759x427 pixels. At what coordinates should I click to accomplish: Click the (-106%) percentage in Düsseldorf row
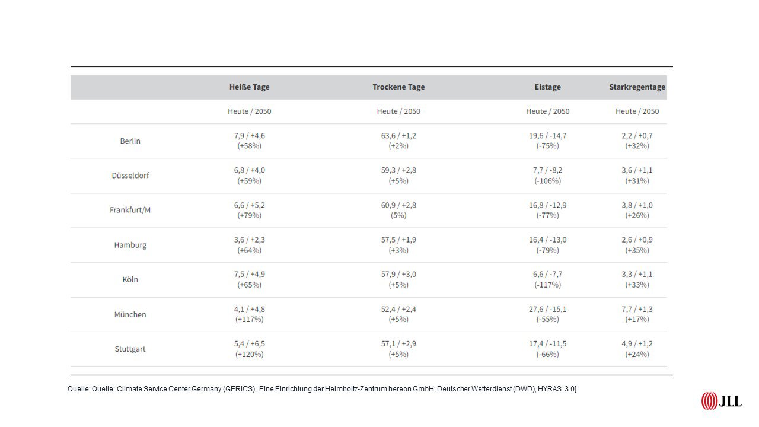pyautogui.click(x=547, y=181)
